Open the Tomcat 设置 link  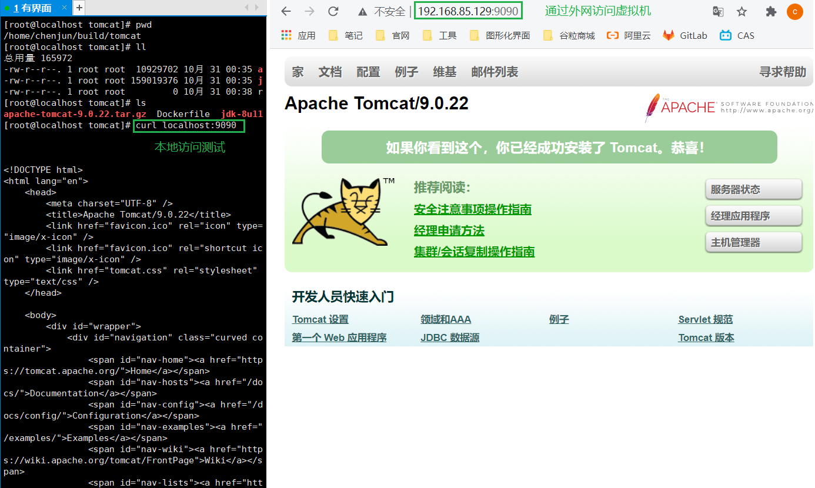[x=320, y=319]
